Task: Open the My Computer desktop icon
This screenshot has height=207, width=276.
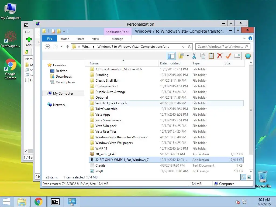Action: [x=11, y=11]
